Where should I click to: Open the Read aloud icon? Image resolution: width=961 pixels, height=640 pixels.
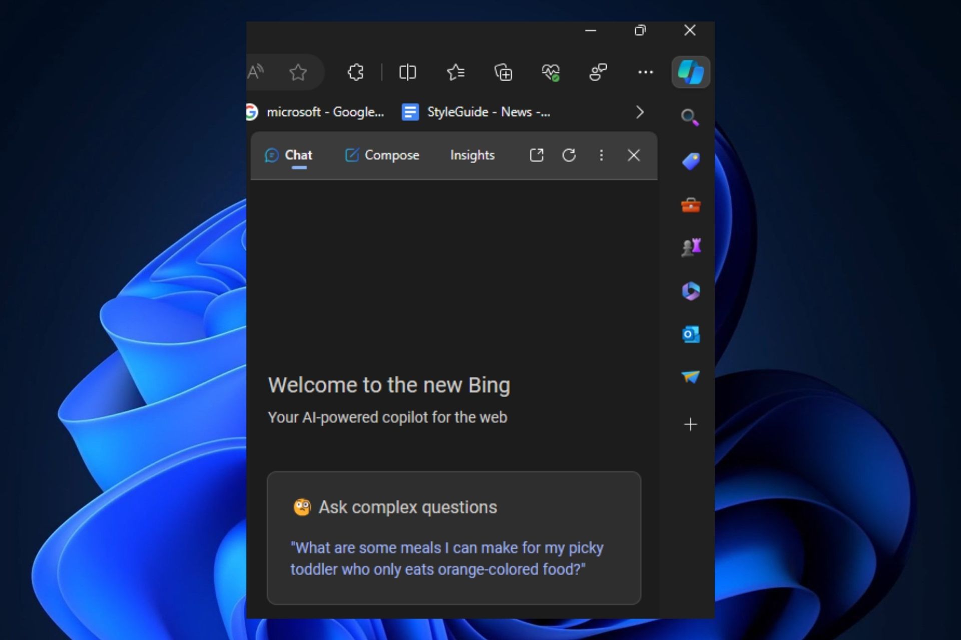(256, 72)
